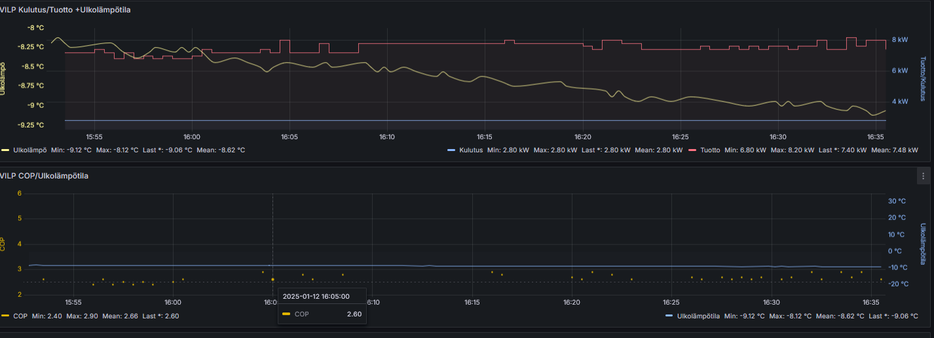Click the red Tuotto legend color marker
The height and width of the screenshot is (338, 934).
pyautogui.click(x=693, y=150)
